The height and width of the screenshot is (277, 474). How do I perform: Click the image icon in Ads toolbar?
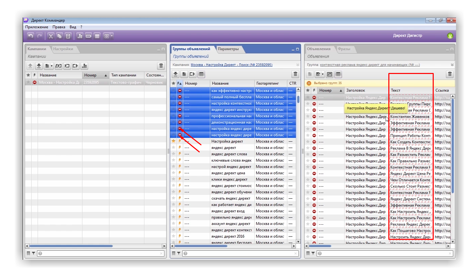pos(329,74)
